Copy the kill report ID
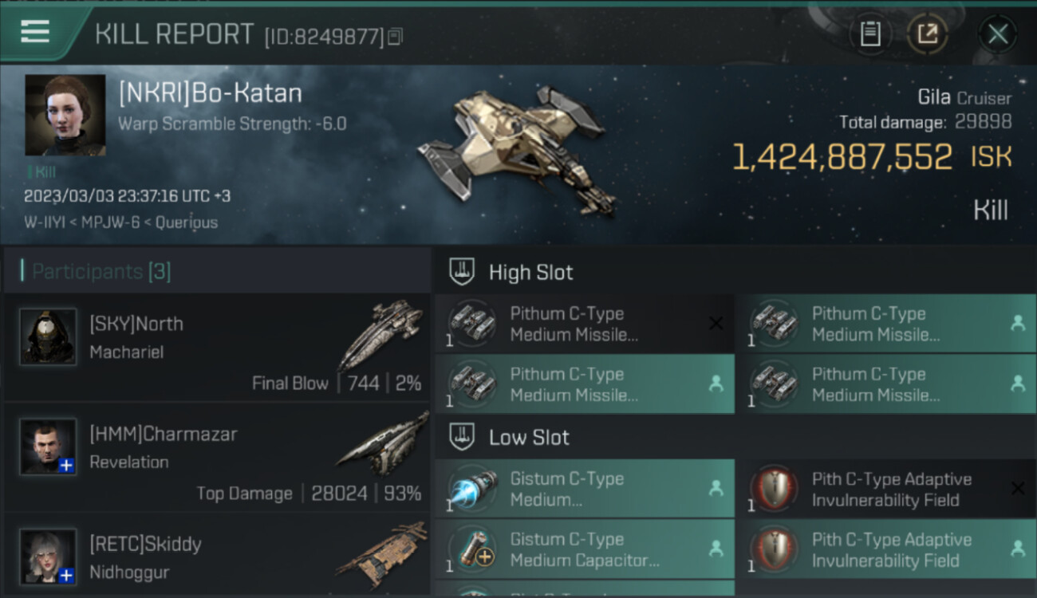The height and width of the screenshot is (598, 1037). tap(395, 36)
